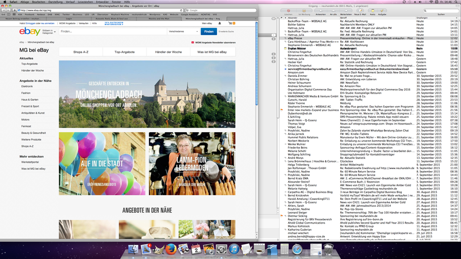Create a Notiz in the Mail toolbar
This screenshot has width=461, height=259.
click(372, 11)
